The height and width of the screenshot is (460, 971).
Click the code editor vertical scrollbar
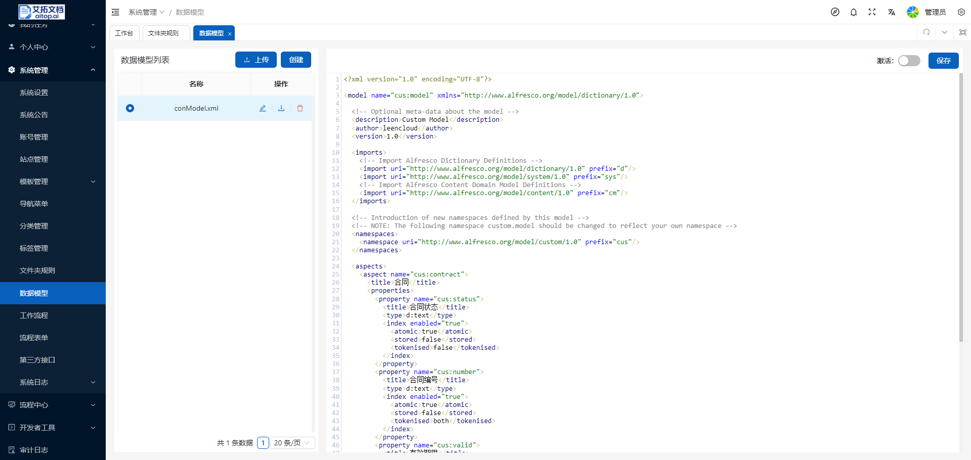[x=961, y=207]
